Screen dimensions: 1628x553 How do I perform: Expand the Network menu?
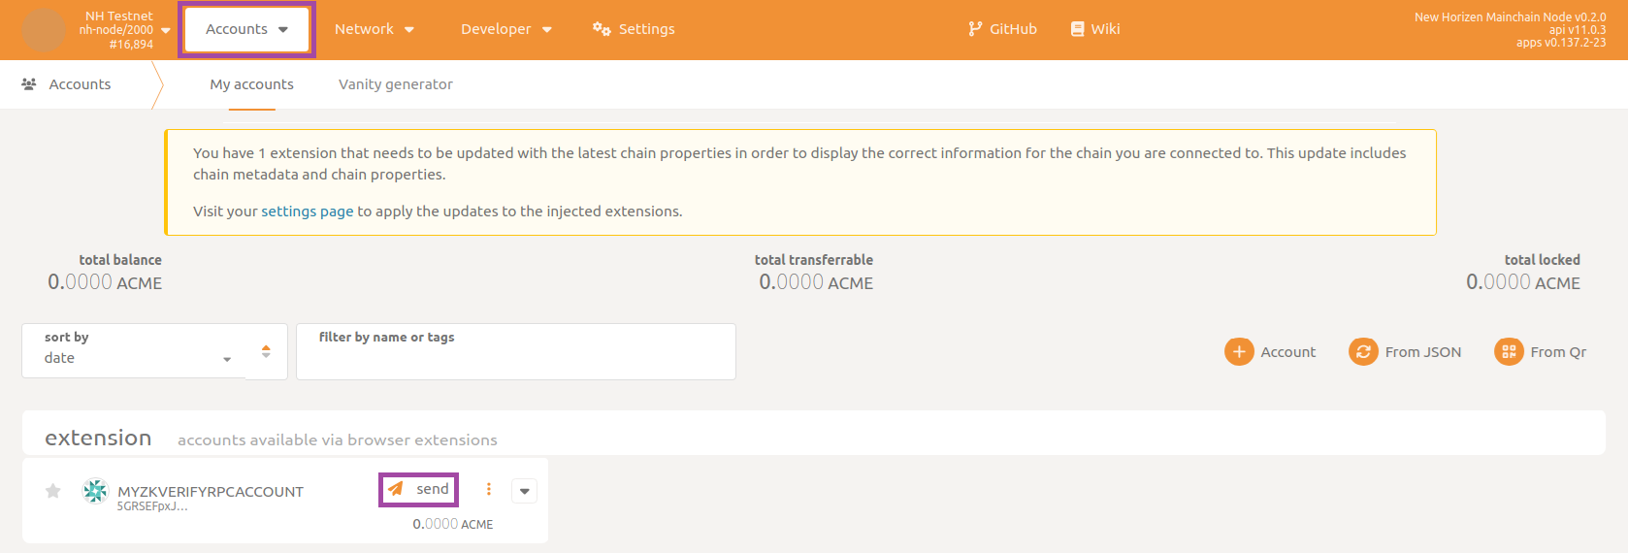(374, 29)
